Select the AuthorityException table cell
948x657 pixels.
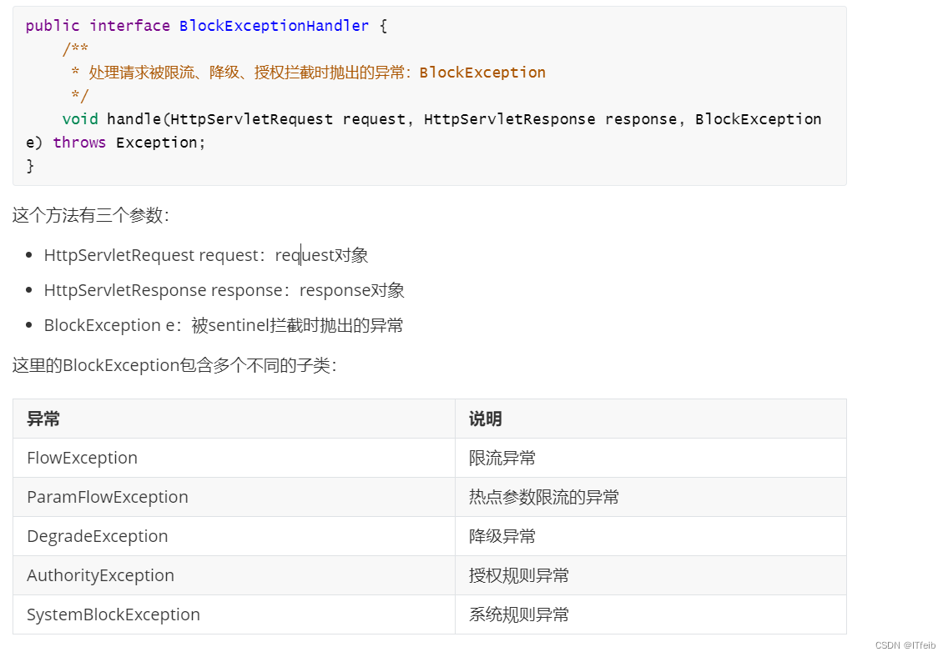[100, 575]
